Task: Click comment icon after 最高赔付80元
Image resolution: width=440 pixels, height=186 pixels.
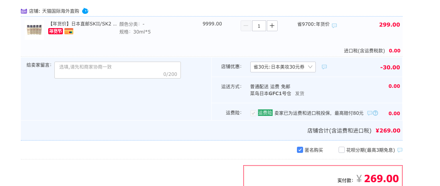Action: click(369, 113)
